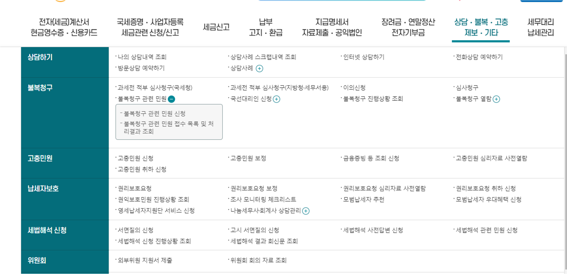Expand the 국선대리인 신청 plus icon
The image size is (567, 274).
277,99
